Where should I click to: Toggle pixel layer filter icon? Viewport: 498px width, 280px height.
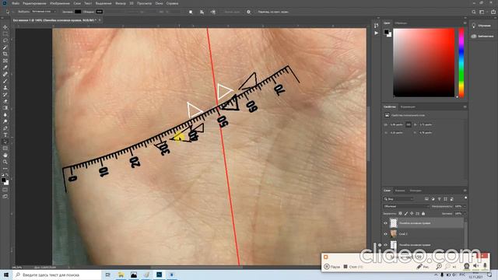[x=426, y=199]
